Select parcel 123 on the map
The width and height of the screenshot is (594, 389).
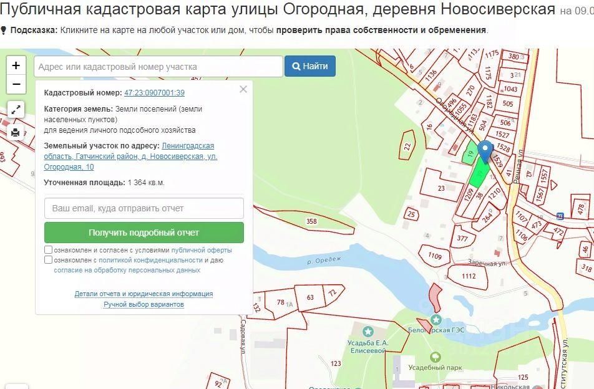click(336, 363)
